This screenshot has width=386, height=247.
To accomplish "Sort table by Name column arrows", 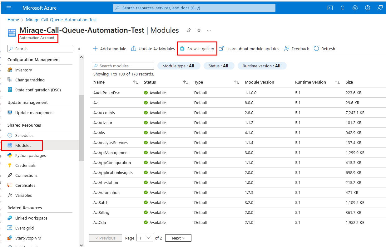I will 136,82.
